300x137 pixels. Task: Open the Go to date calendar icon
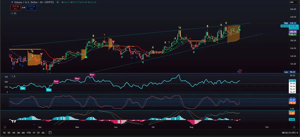pyautogui.click(x=50, y=132)
